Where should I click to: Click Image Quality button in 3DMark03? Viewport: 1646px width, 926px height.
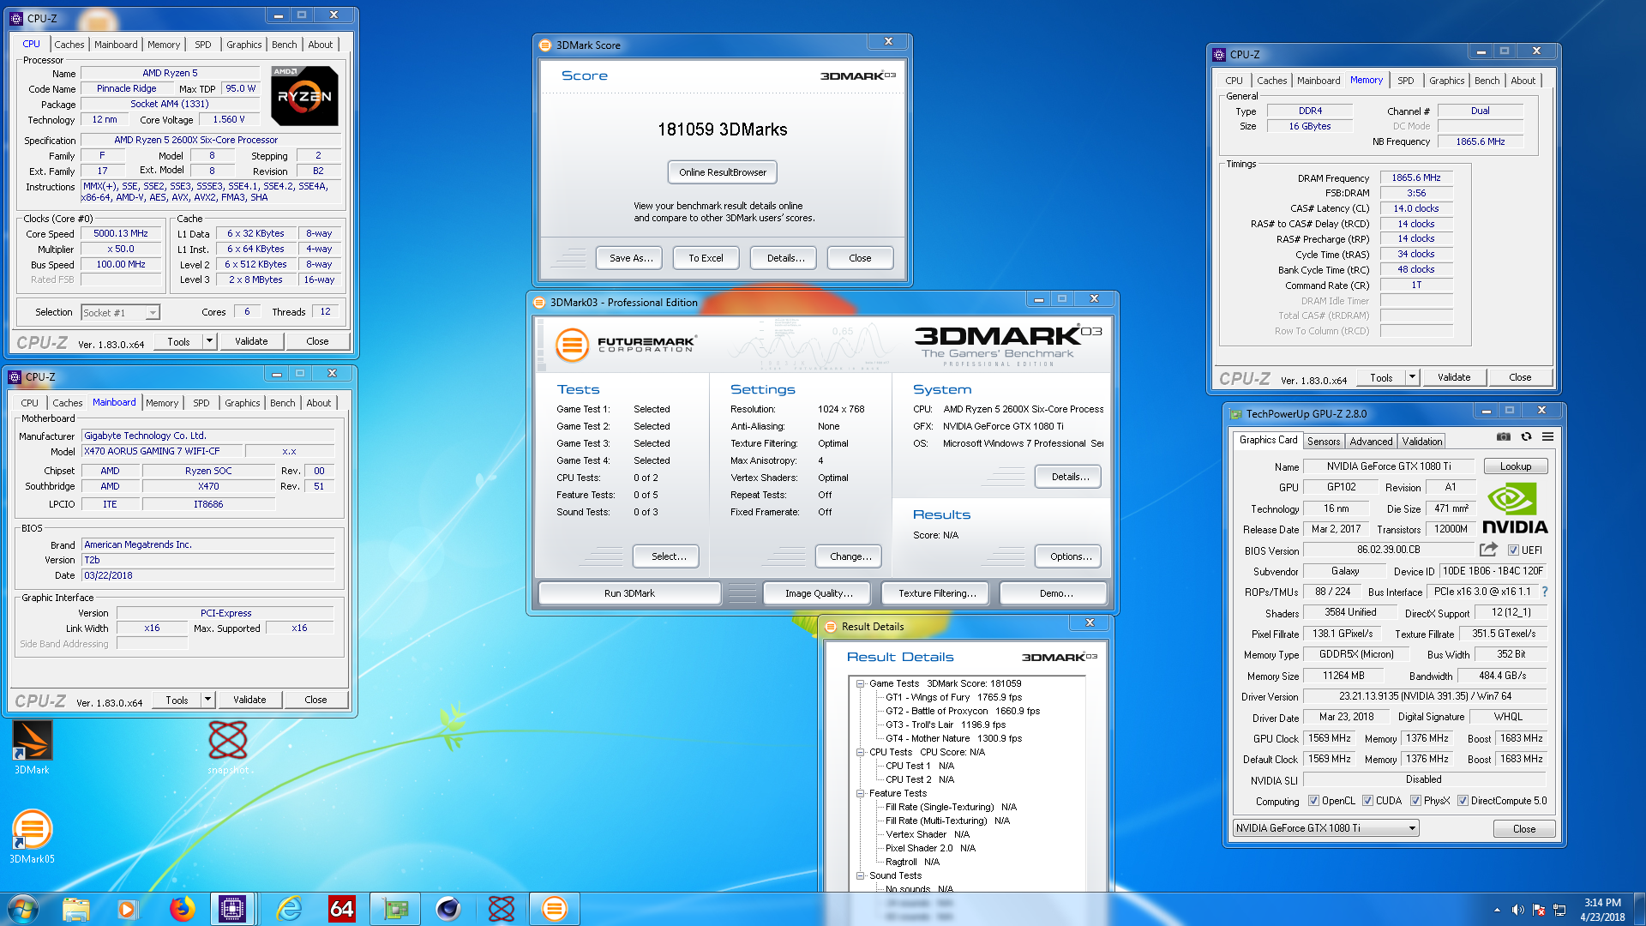click(x=819, y=593)
